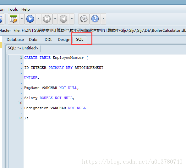Click the closing ); line
The width and height of the screenshot is (186, 168).
point(26,118)
